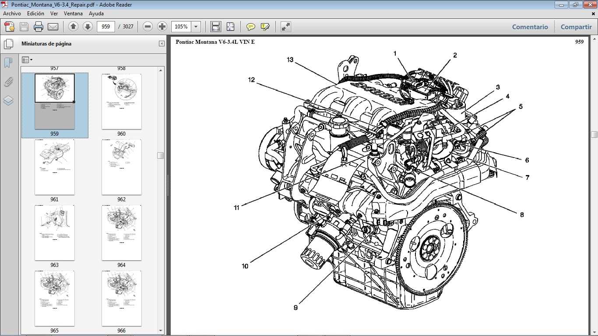Open the thumbnails panel options dropdown

[27, 60]
